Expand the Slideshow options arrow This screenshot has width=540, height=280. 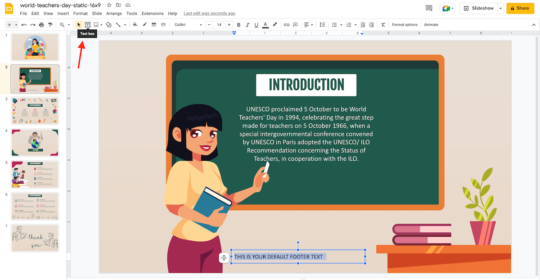(x=500, y=8)
